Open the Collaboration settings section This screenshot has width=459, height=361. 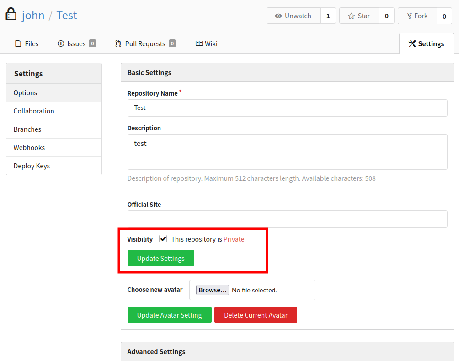pos(34,111)
